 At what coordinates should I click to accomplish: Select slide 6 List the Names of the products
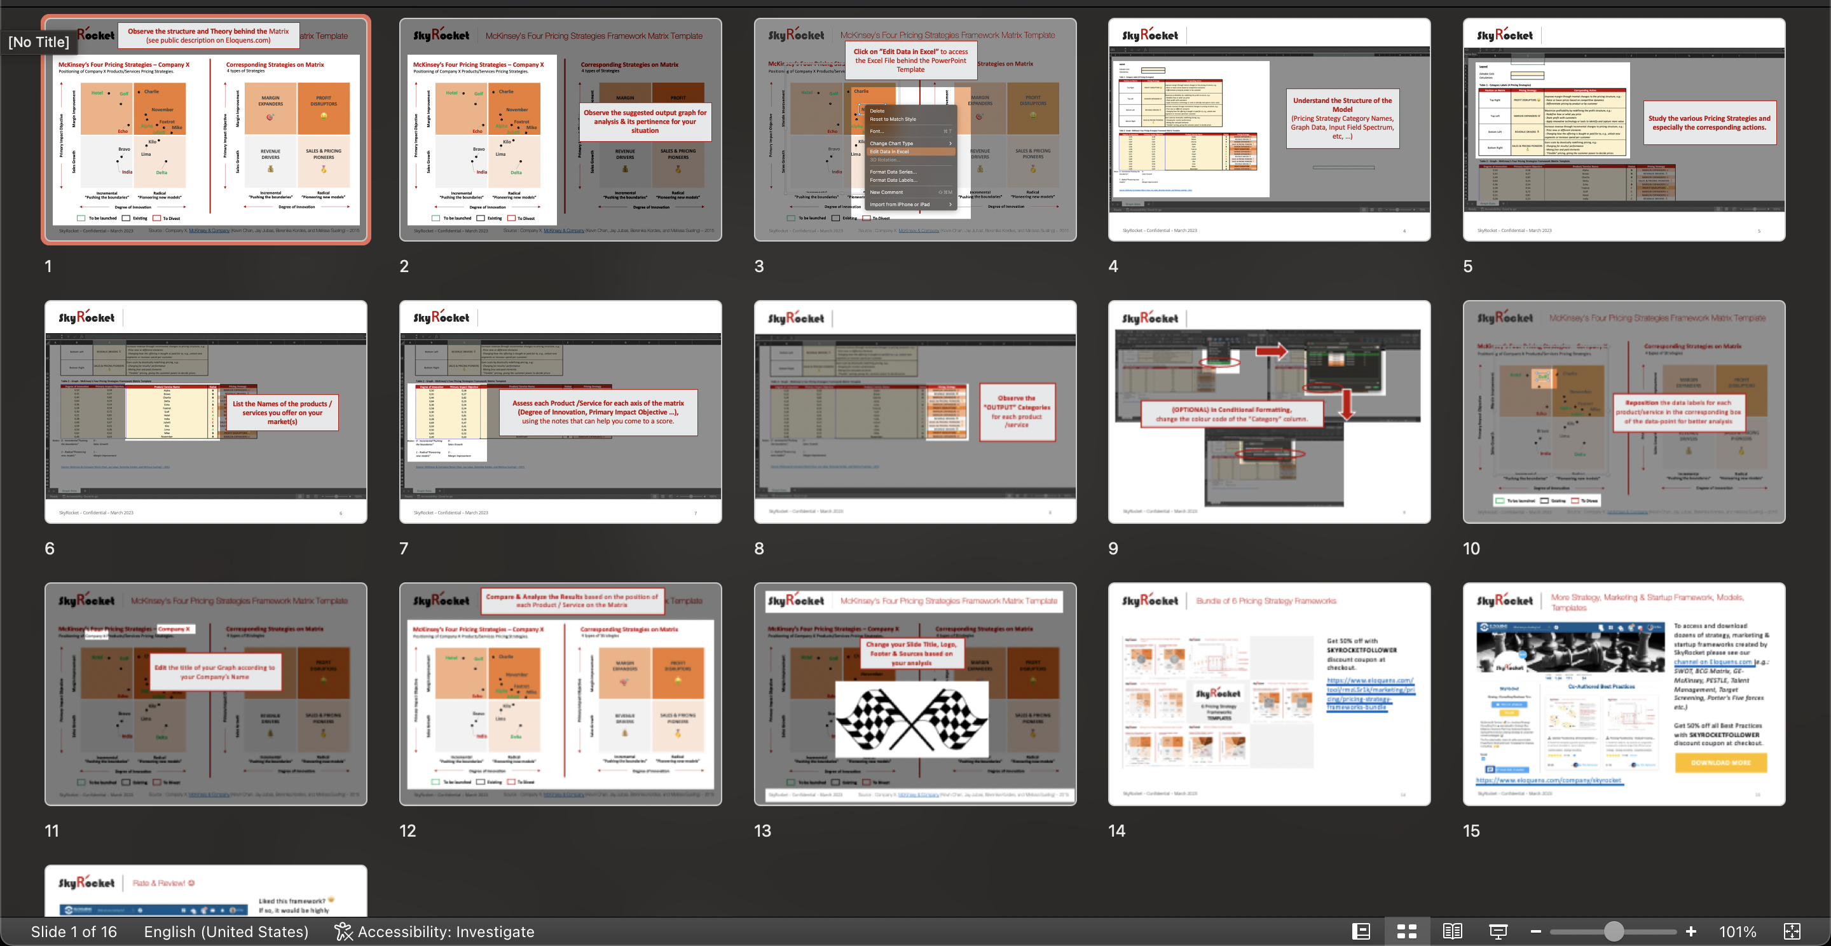click(206, 411)
